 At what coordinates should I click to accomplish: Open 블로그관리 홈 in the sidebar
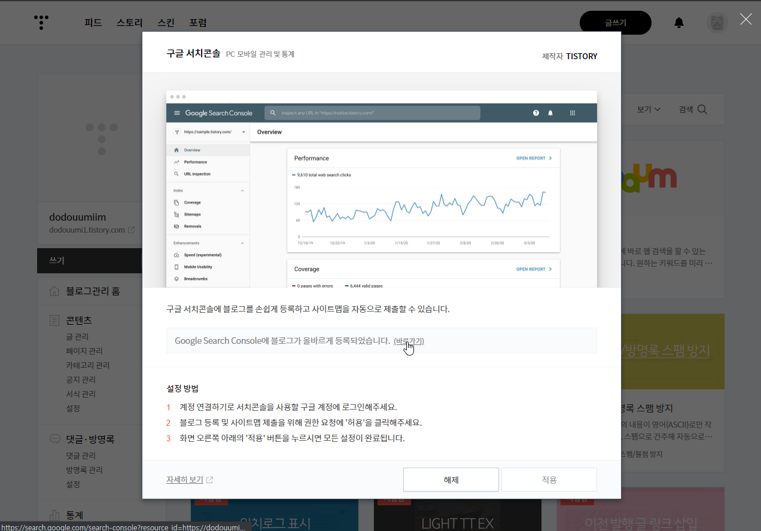point(93,291)
